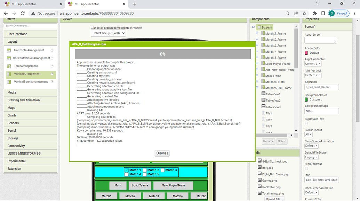The height and width of the screenshot is (201, 360).
Task: Check Display hidden components in Viewer
Action: (92, 27)
